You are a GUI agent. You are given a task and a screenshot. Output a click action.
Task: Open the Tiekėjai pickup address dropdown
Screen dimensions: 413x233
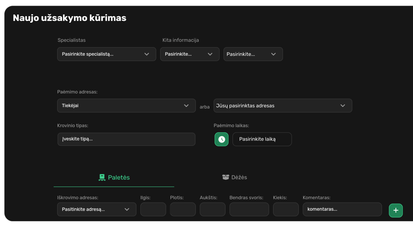pyautogui.click(x=126, y=106)
